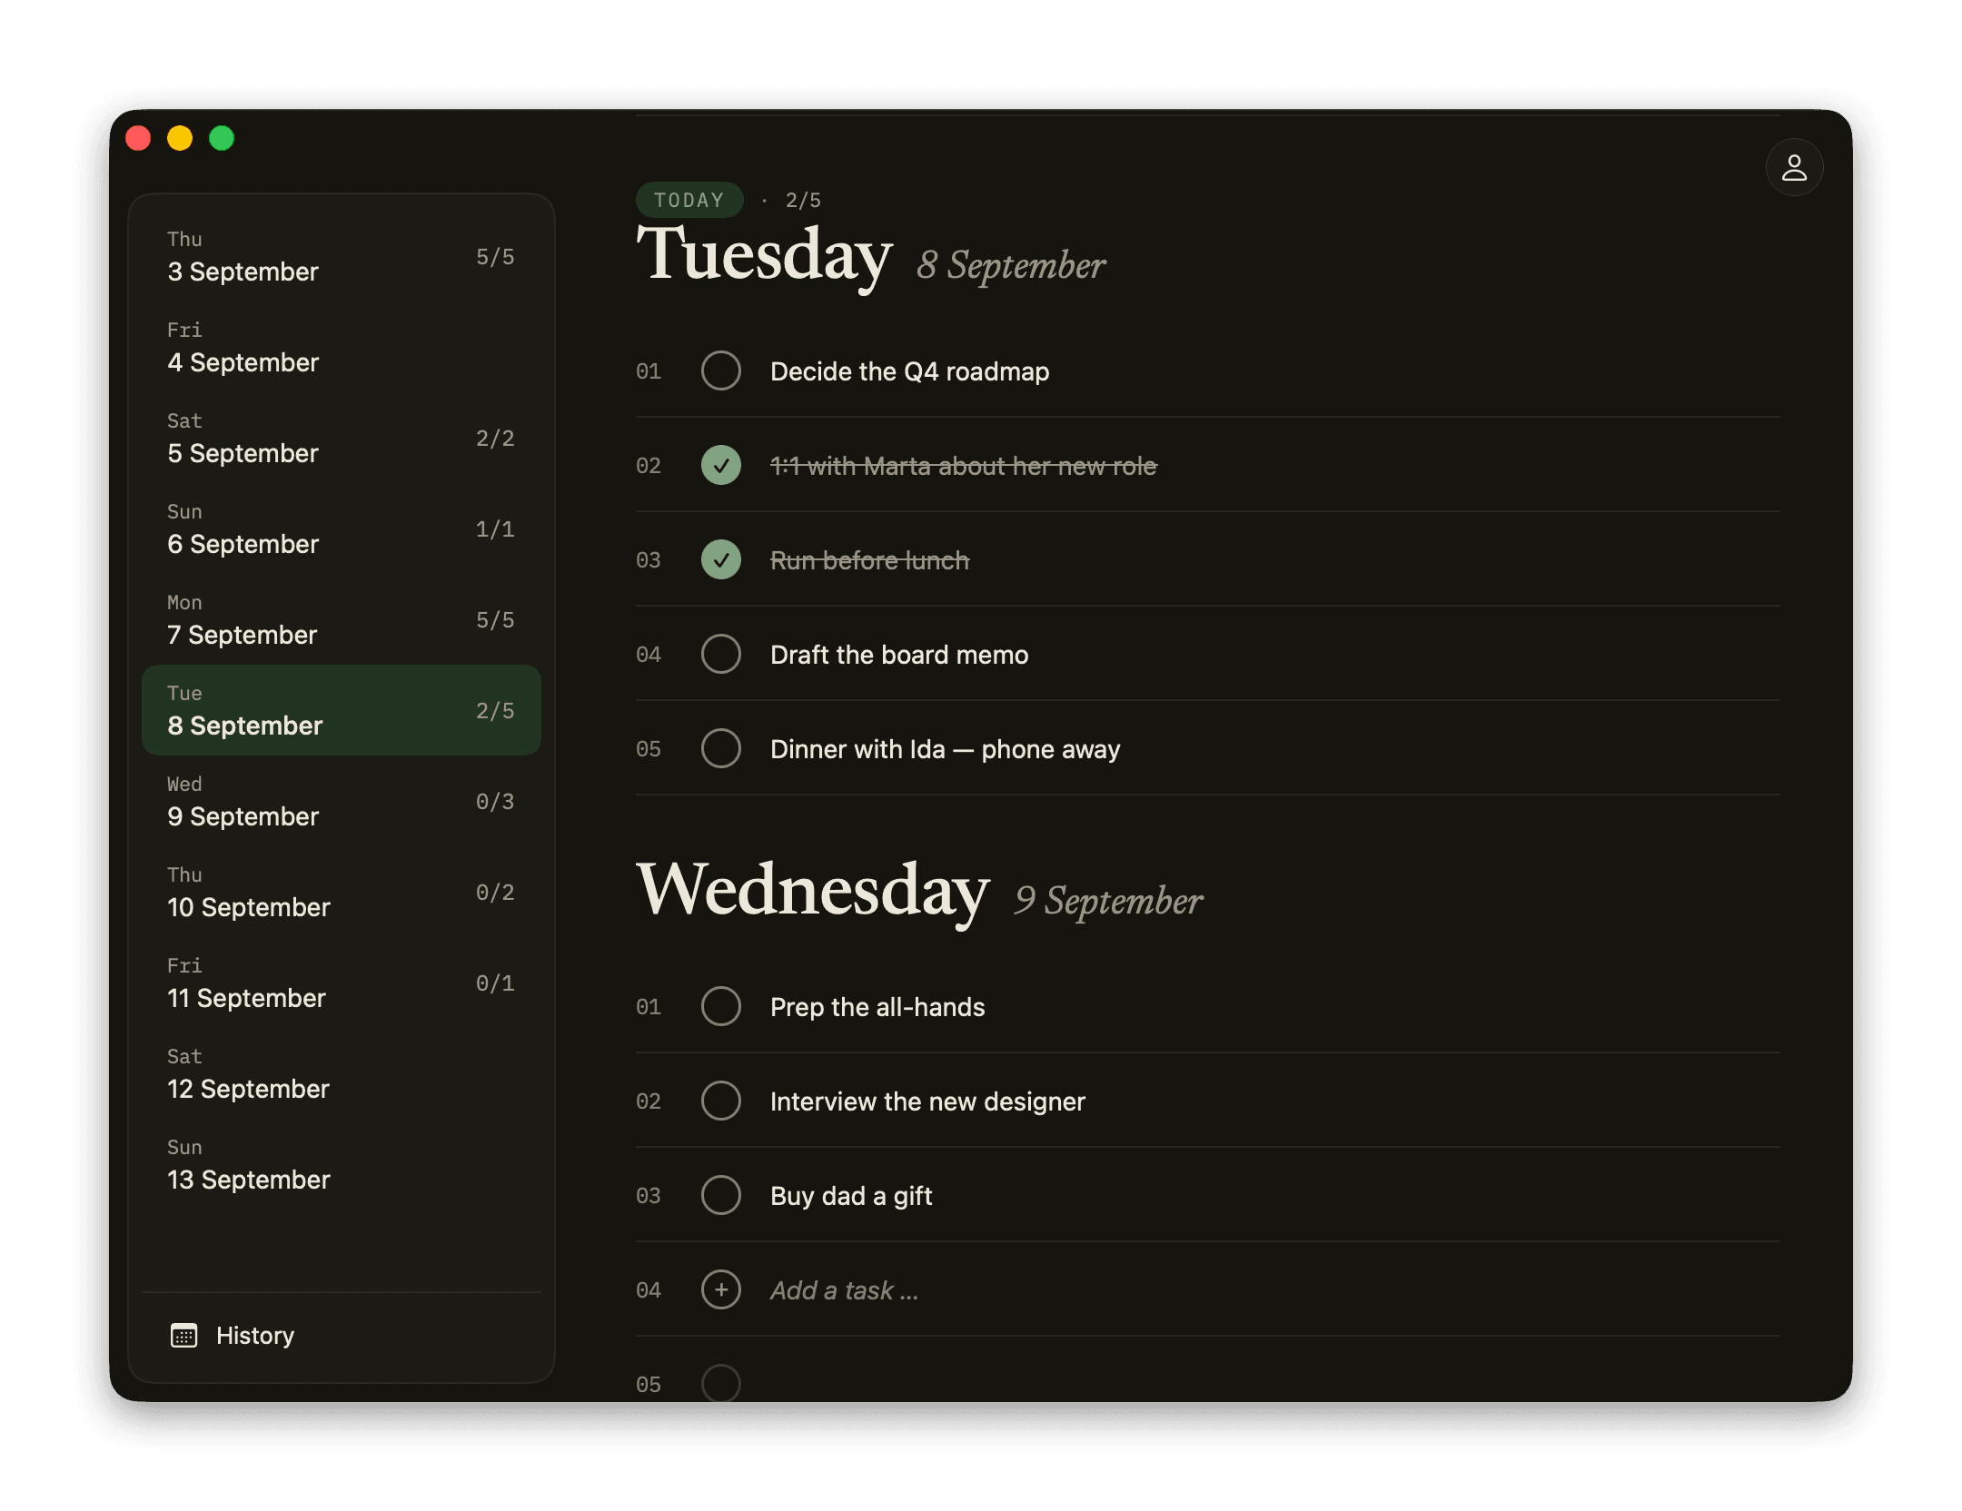Image resolution: width=1962 pixels, height=1511 pixels.
Task: Uncheck Run before lunch task
Action: coord(721,559)
